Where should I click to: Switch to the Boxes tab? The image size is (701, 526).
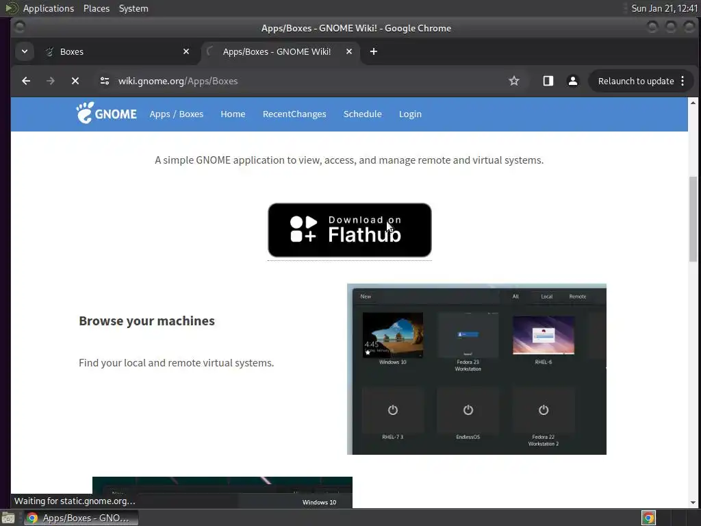(116, 51)
